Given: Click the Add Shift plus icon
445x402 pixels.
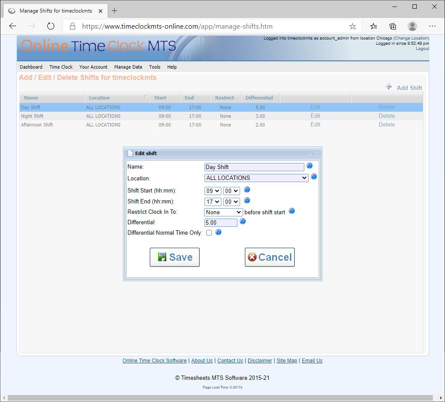Looking at the screenshot, I should tap(389, 86).
